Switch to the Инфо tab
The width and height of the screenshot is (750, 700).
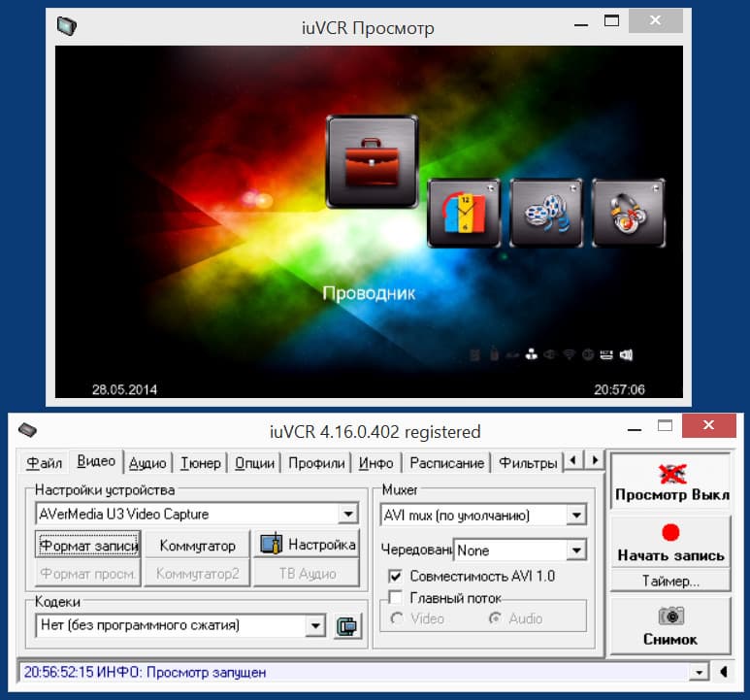tap(375, 463)
